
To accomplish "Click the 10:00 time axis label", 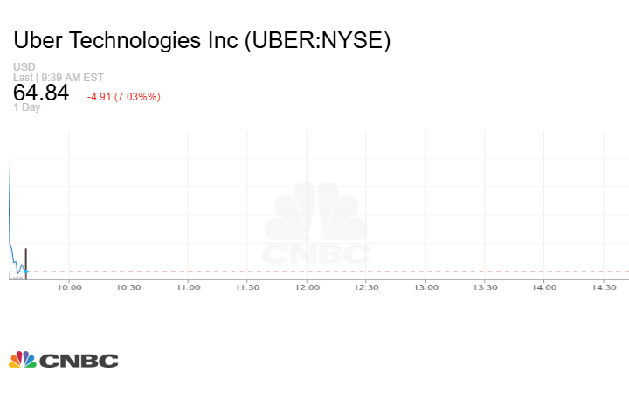I will (69, 286).
